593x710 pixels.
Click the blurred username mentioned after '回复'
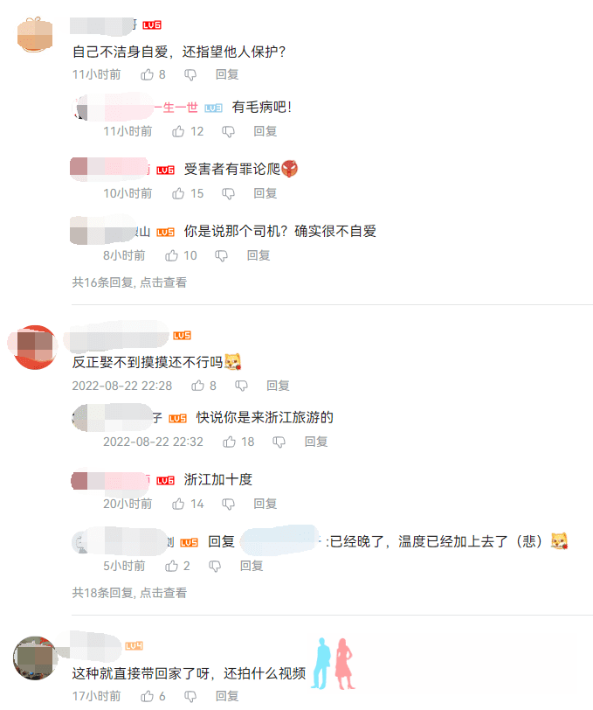tap(280, 540)
